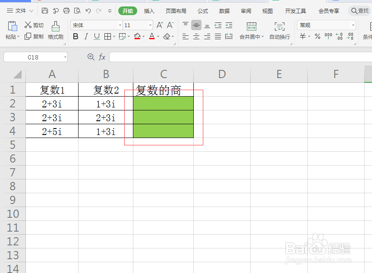Align text left horizontally

186,37
